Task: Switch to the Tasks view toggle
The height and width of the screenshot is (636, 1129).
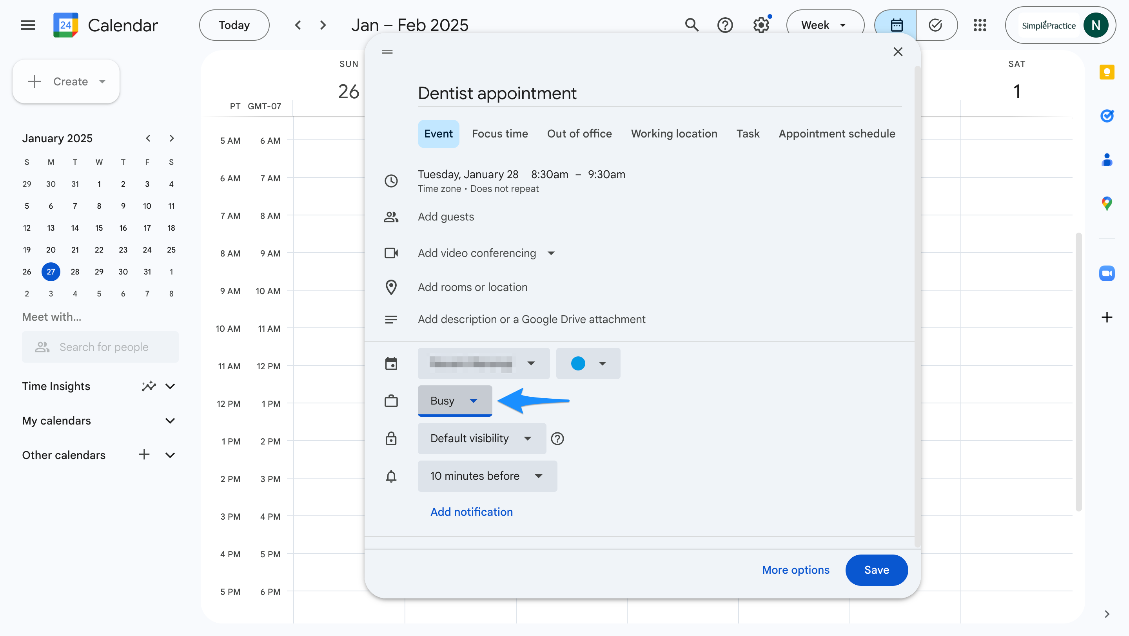Action: click(x=935, y=25)
